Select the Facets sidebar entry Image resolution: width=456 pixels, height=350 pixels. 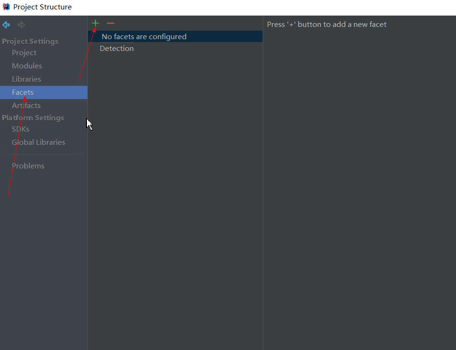23,92
